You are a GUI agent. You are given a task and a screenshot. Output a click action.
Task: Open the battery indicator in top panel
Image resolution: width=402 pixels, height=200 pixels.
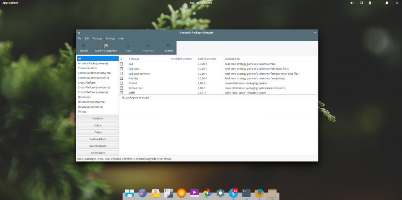[369, 3]
